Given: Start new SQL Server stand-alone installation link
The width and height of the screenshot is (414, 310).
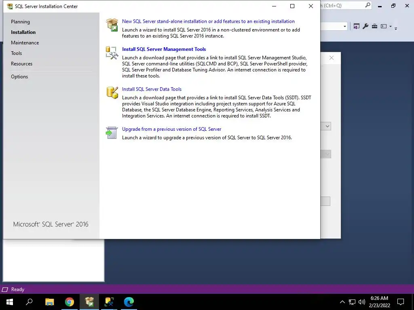Looking at the screenshot, I should (x=208, y=21).
